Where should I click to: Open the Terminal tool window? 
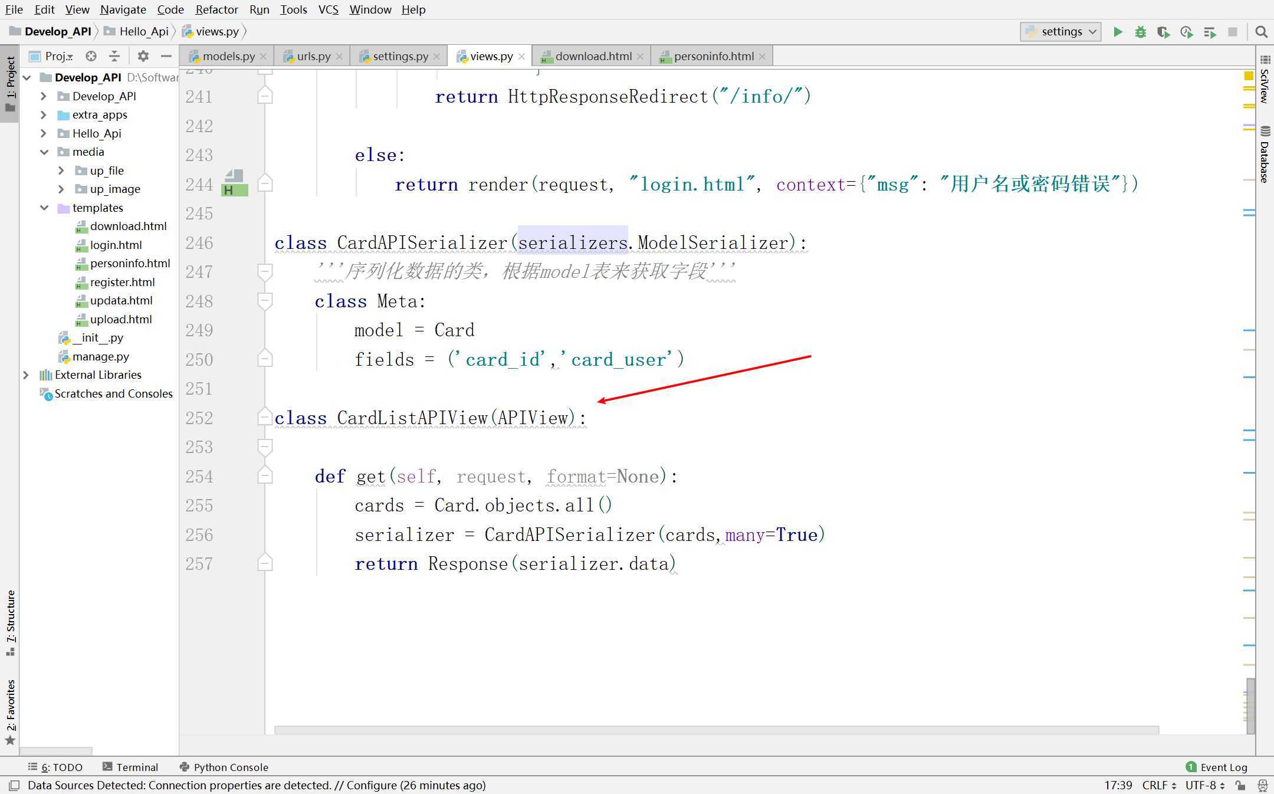tap(130, 767)
